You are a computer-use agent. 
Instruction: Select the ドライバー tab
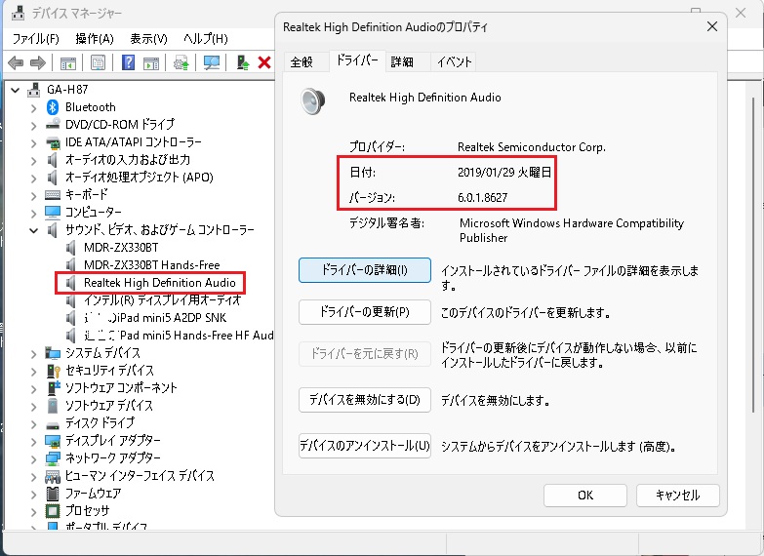pyautogui.click(x=357, y=60)
